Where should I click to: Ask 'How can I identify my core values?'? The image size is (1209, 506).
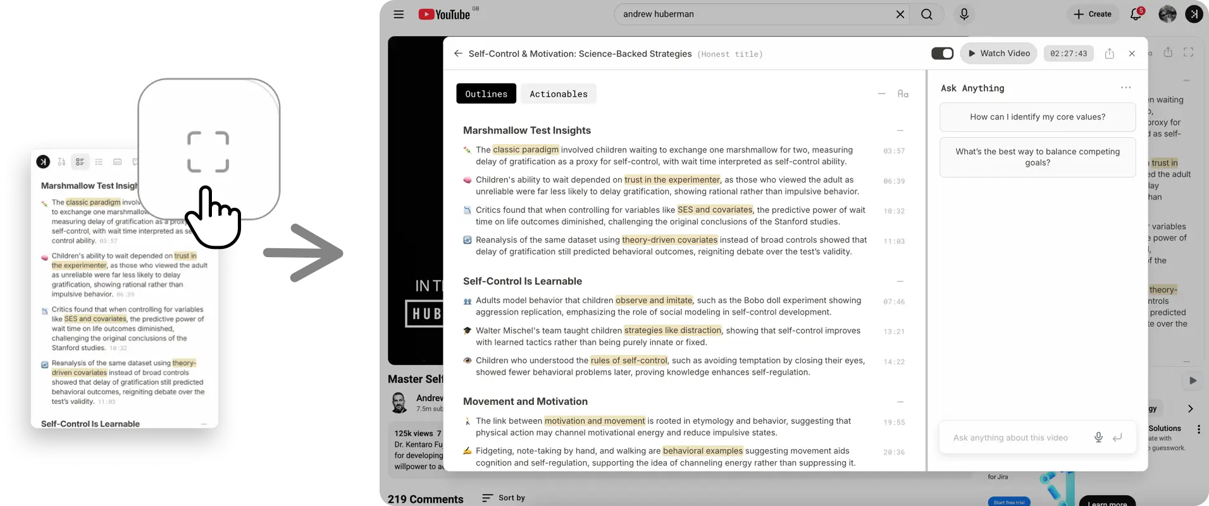1038,117
